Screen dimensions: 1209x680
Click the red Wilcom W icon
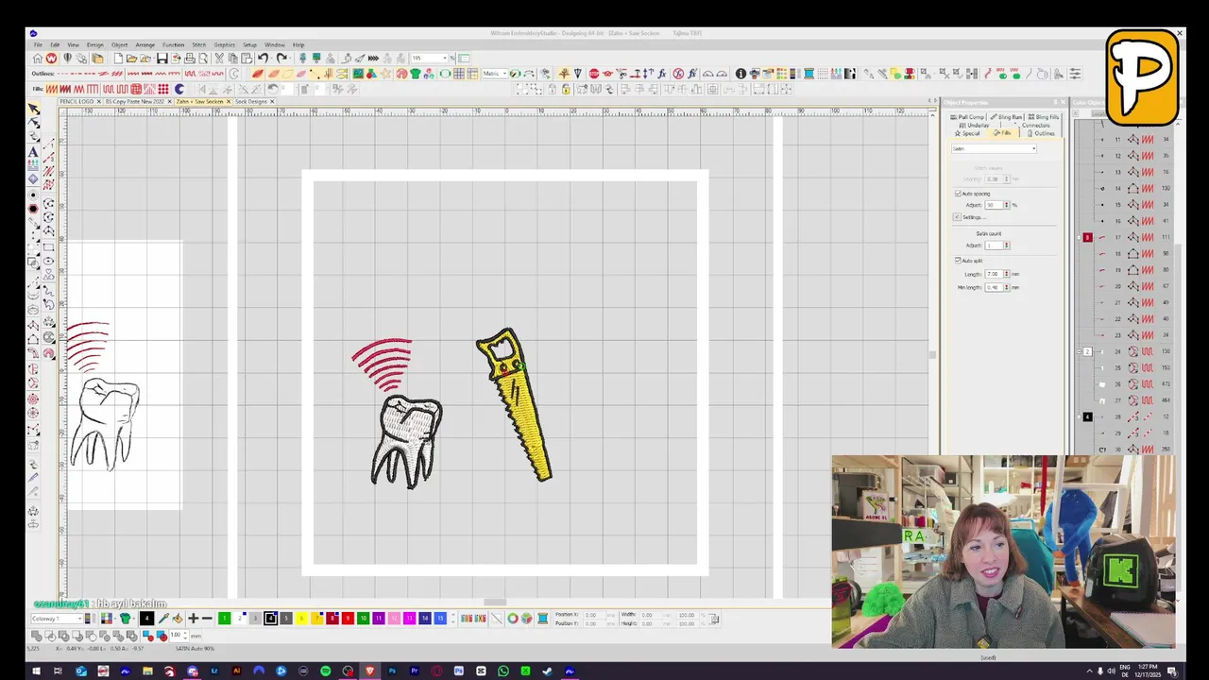coord(51,59)
